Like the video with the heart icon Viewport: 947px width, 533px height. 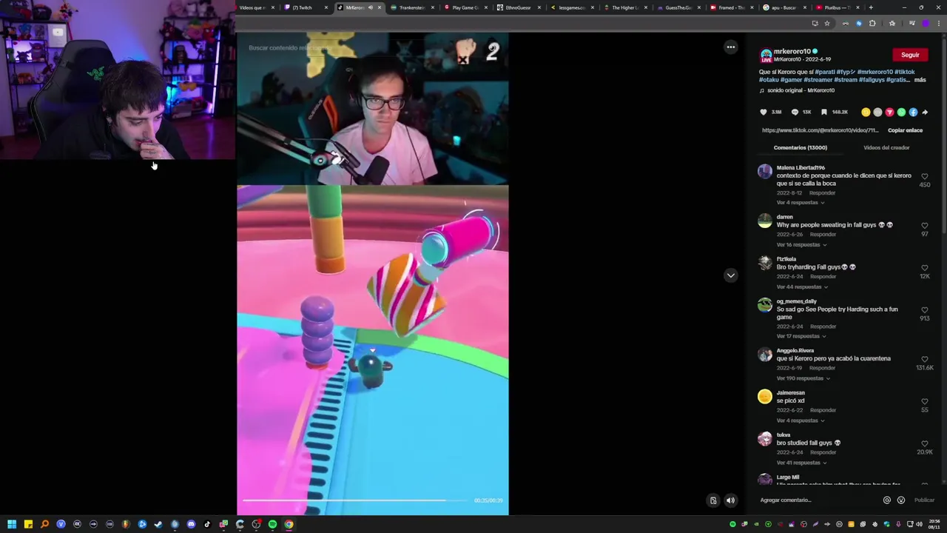click(764, 113)
